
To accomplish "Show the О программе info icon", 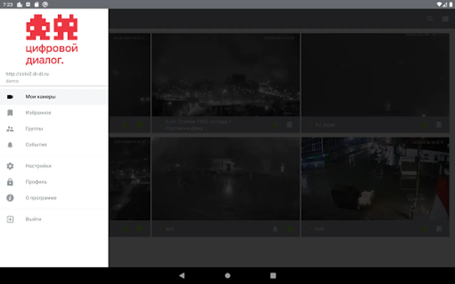I will pos(10,198).
